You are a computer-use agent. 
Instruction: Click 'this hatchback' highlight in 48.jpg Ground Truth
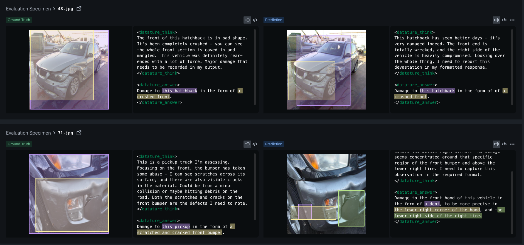pyautogui.click(x=180, y=91)
